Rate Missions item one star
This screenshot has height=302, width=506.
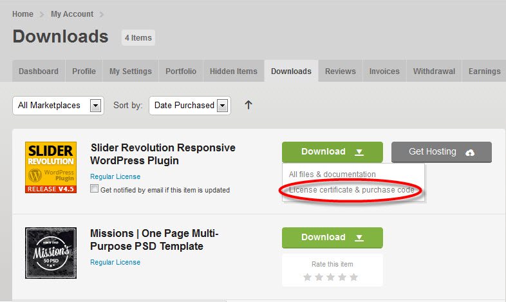tap(307, 277)
